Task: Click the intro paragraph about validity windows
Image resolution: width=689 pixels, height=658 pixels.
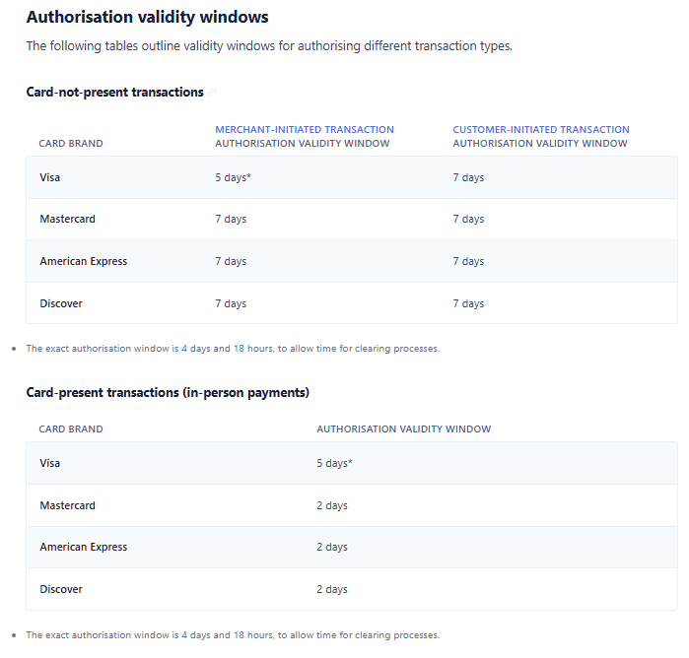Action: pyautogui.click(x=268, y=46)
